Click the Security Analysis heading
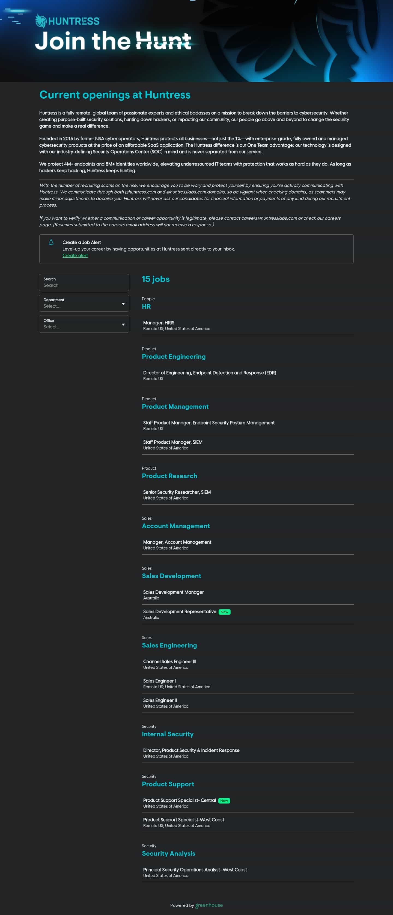Image resolution: width=393 pixels, height=915 pixels. pyautogui.click(x=168, y=854)
